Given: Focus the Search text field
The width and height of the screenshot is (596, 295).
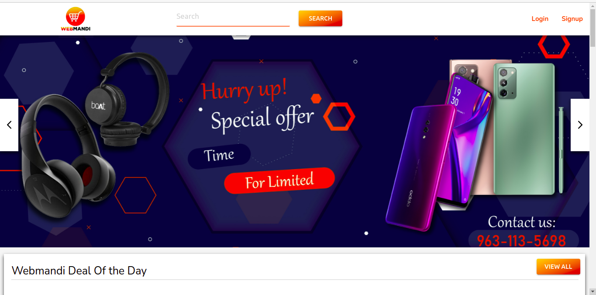Looking at the screenshot, I should (x=233, y=18).
